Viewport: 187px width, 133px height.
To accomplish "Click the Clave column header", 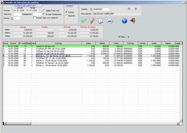I will (x=34, y=43).
